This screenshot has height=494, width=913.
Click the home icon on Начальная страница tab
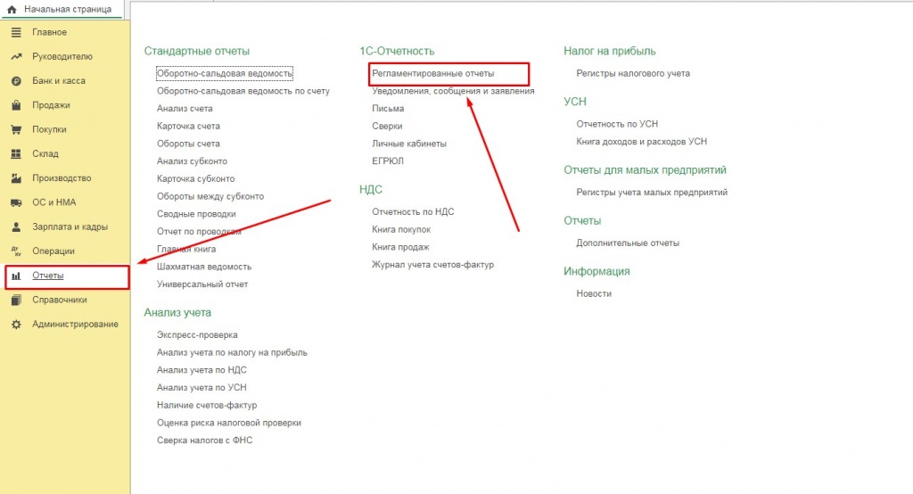[12, 9]
